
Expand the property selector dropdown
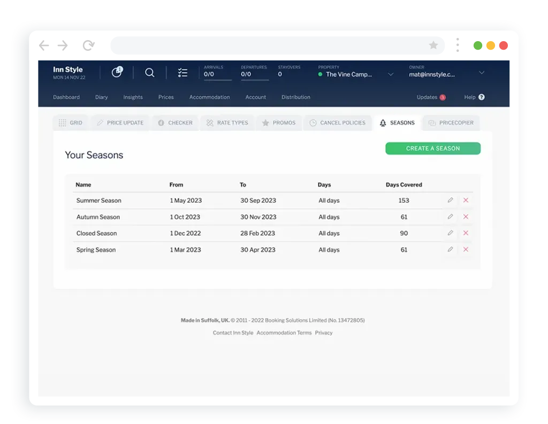coord(391,74)
